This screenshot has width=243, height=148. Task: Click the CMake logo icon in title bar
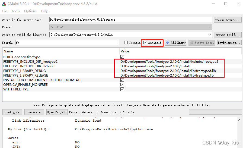[4, 4]
